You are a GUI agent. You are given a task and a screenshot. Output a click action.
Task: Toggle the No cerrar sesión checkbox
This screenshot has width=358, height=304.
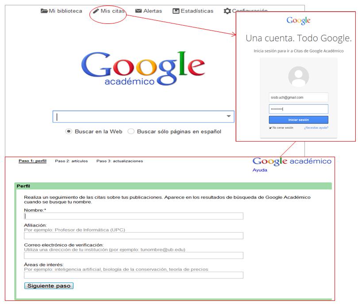[270, 128]
